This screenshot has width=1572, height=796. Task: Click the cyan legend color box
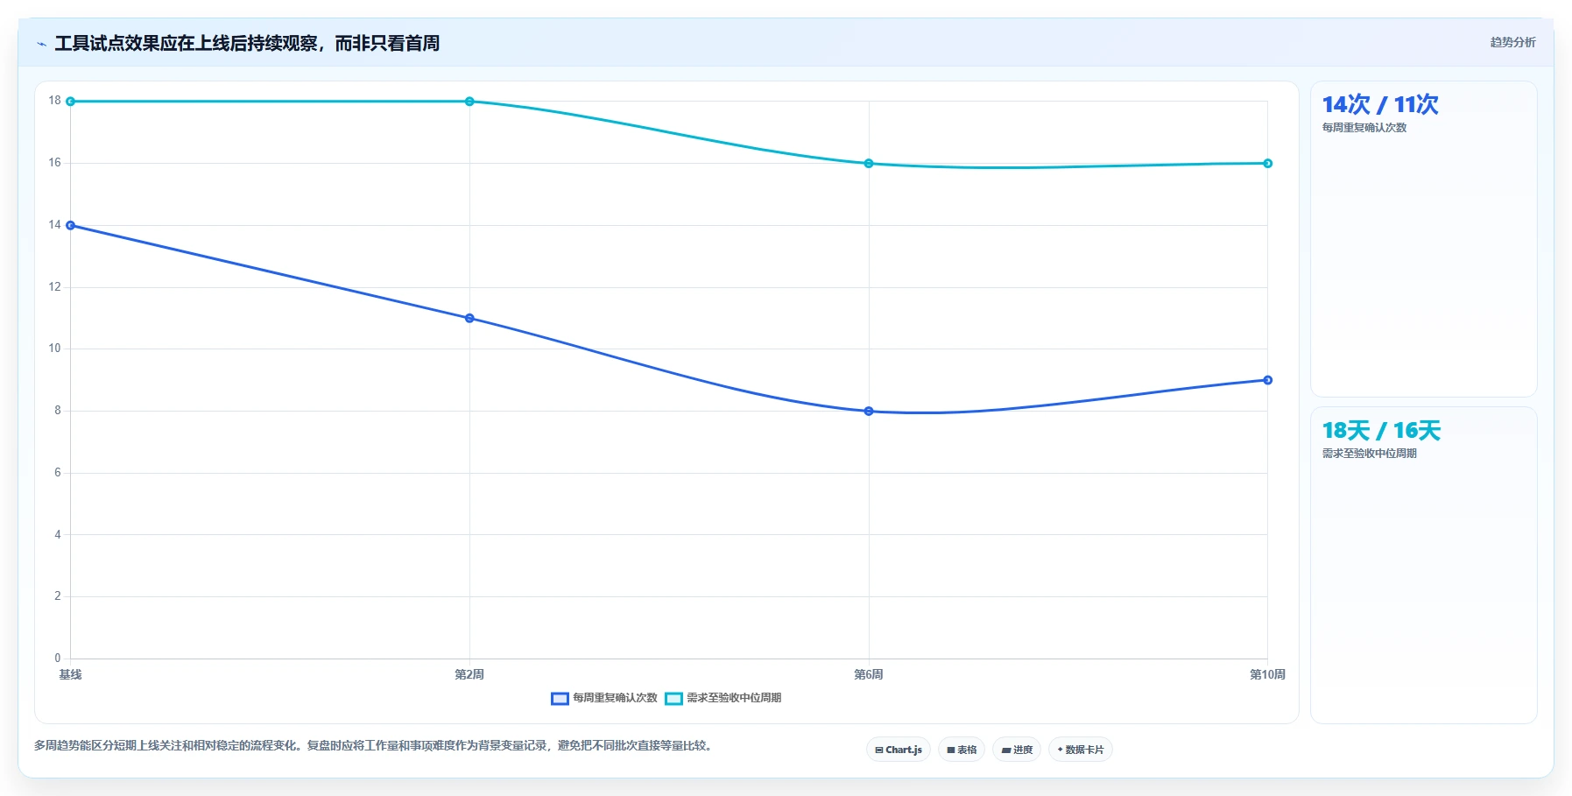(x=673, y=699)
